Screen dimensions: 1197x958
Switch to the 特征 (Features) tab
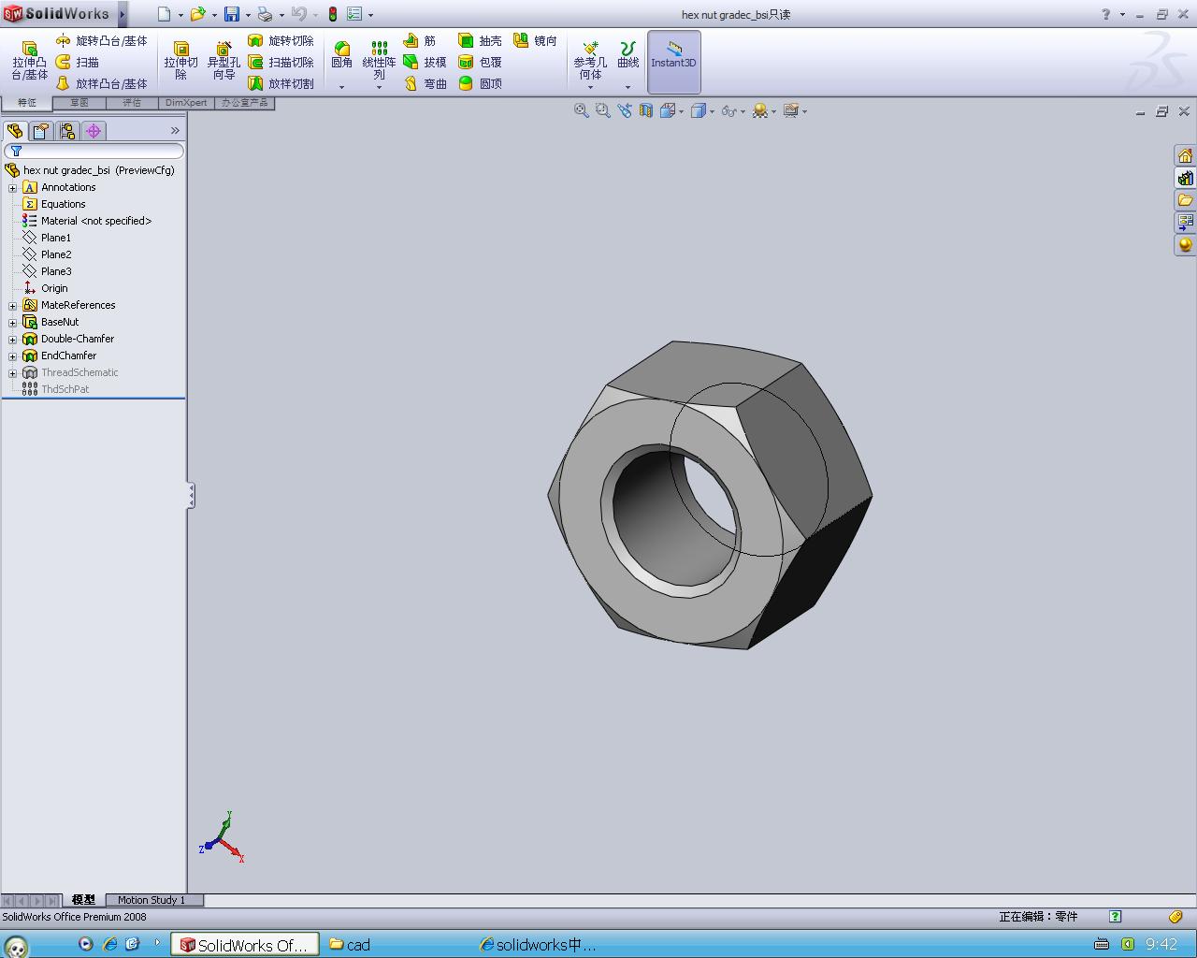click(x=27, y=103)
